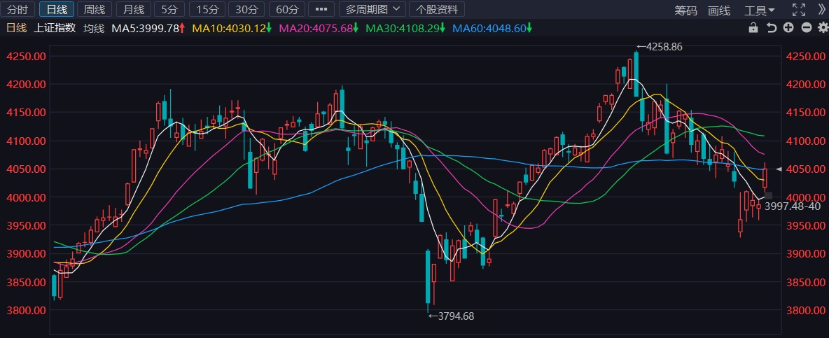This screenshot has width=829, height=338.
Task: Open the 工具 tools dropdown
Action: (759, 10)
